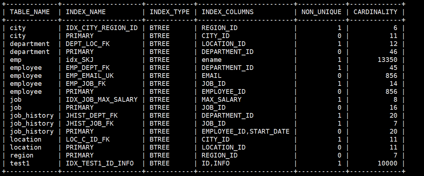424x176 pixels.
Task: Click CITY_ID in the LOC_C_ID_FK row
Action: point(215,139)
